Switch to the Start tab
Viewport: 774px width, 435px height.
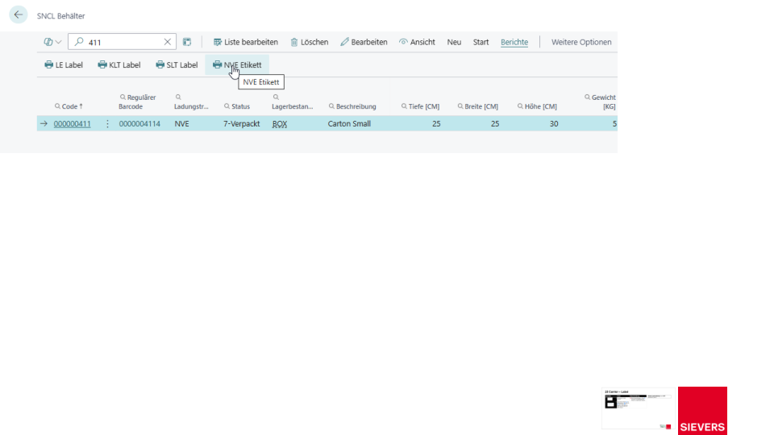[x=481, y=42]
